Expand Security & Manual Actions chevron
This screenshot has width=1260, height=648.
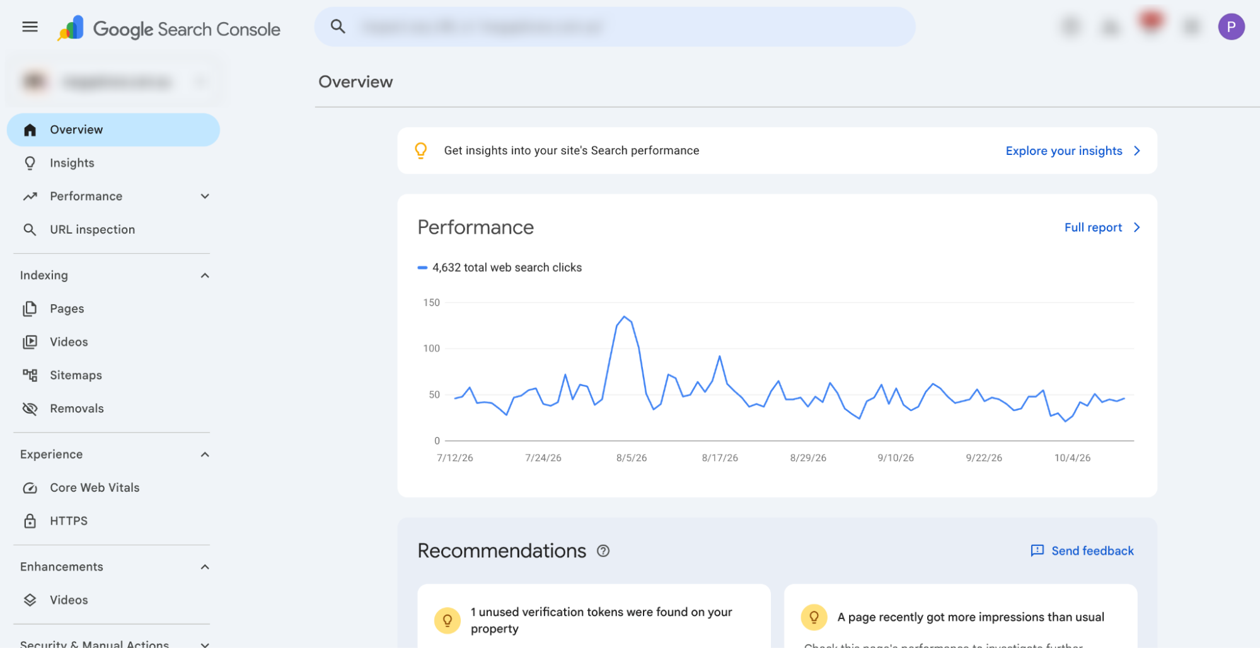205,644
